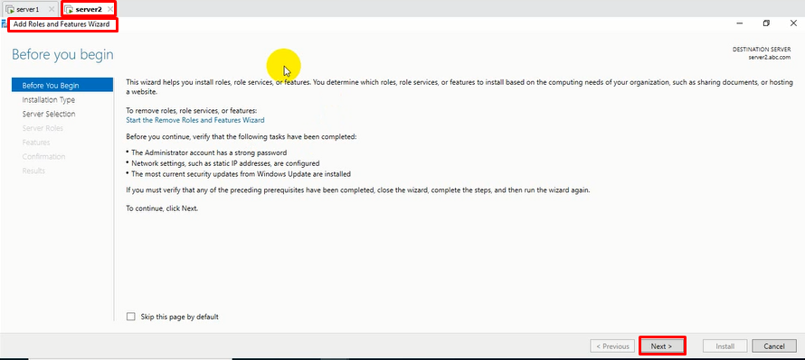Click the disabled Install button
Image resolution: width=805 pixels, height=360 pixels.
pos(724,346)
